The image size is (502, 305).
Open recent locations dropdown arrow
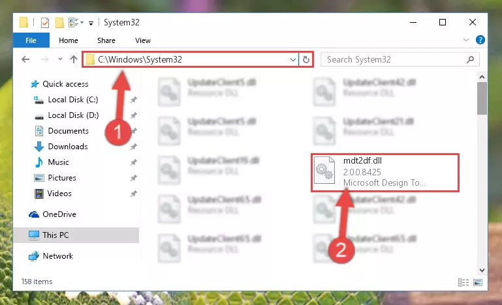coord(60,59)
